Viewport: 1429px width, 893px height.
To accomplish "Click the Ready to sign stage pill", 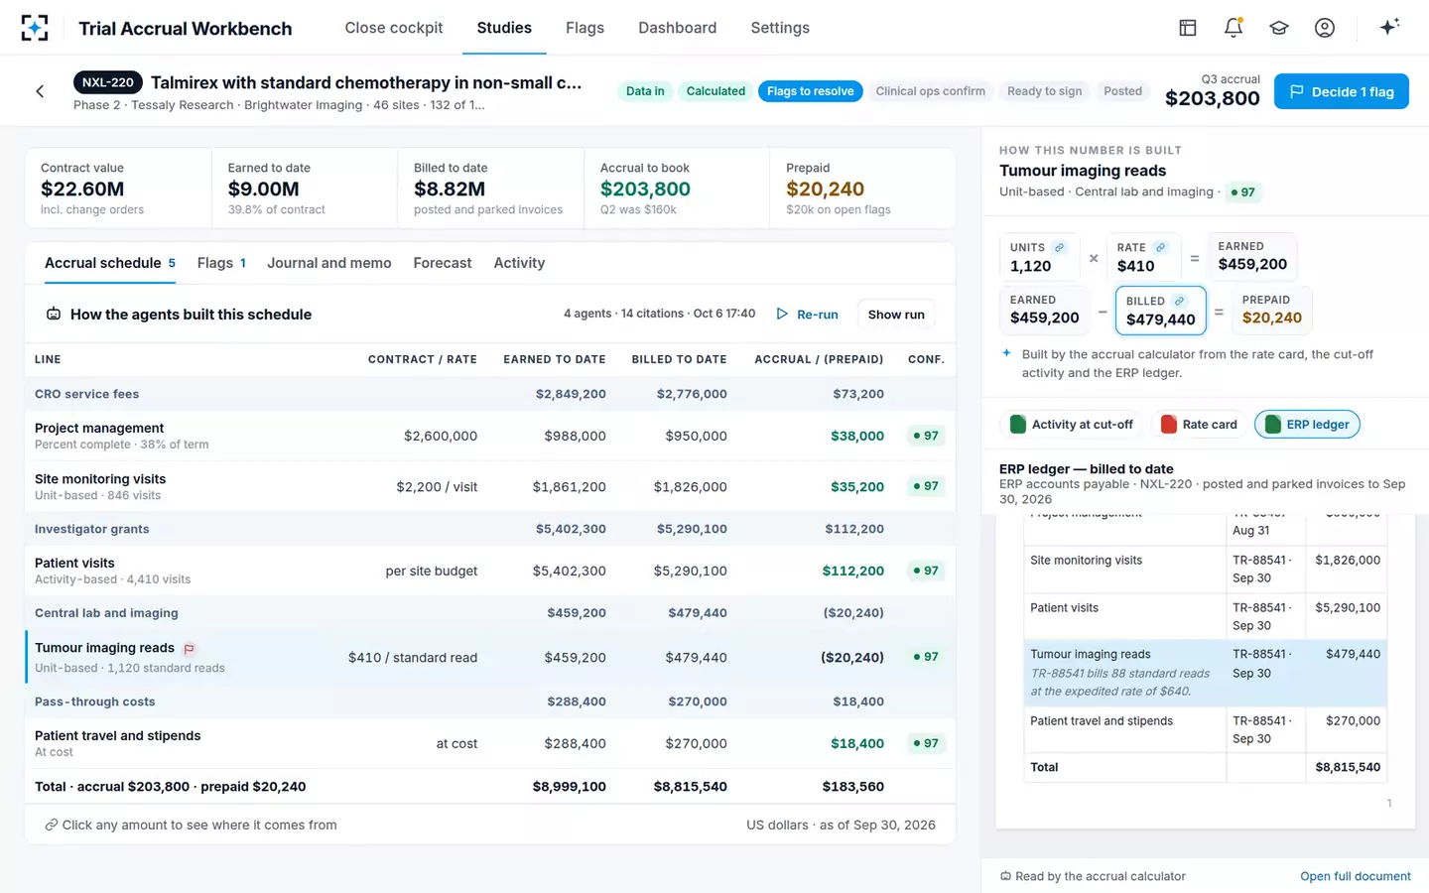I will pos(1044,91).
